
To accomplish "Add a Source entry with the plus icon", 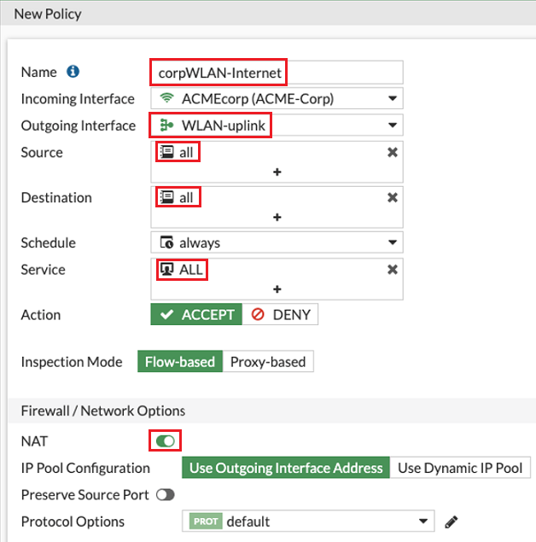I will 277,172.
